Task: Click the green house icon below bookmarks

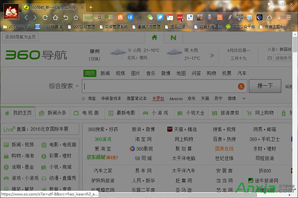Action: click(x=154, y=38)
